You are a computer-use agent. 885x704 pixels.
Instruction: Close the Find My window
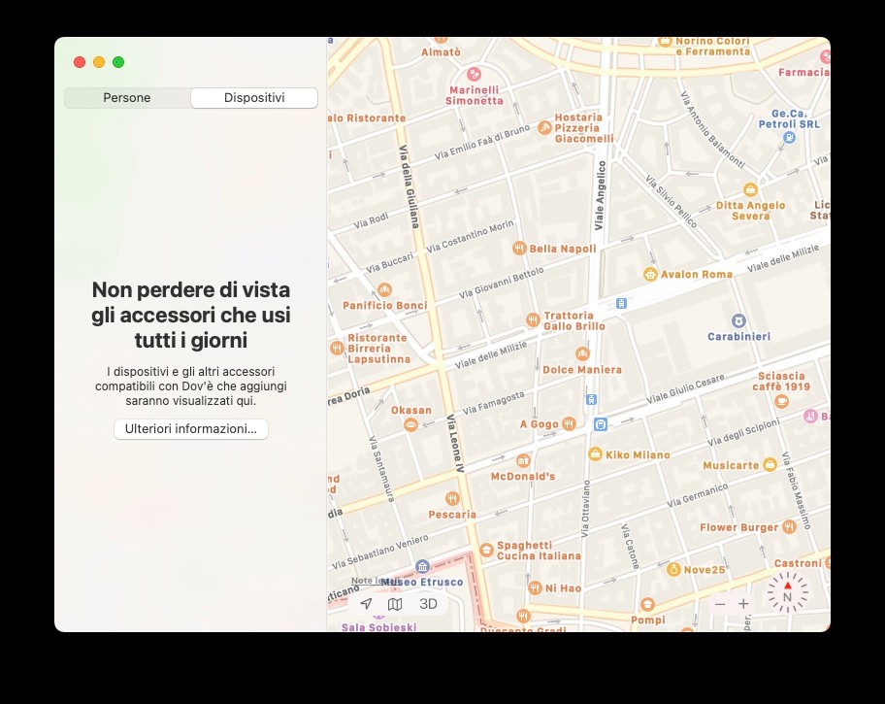(80, 62)
